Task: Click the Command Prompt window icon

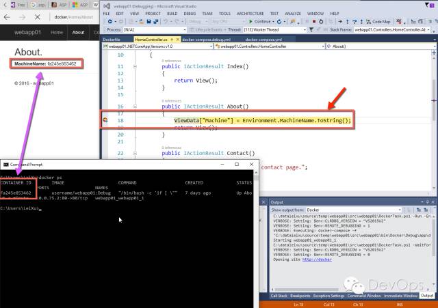Action: (6, 165)
